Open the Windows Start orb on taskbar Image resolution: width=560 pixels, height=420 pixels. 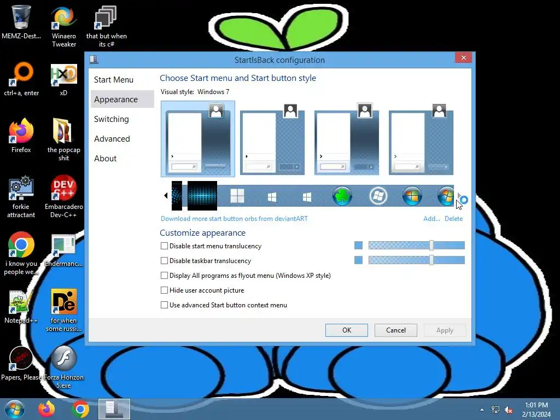[14, 409]
